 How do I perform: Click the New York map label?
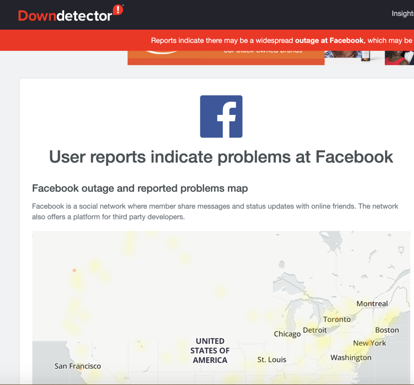click(x=369, y=343)
